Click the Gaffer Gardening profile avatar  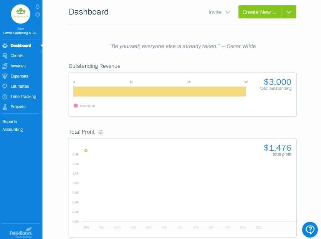(21, 14)
